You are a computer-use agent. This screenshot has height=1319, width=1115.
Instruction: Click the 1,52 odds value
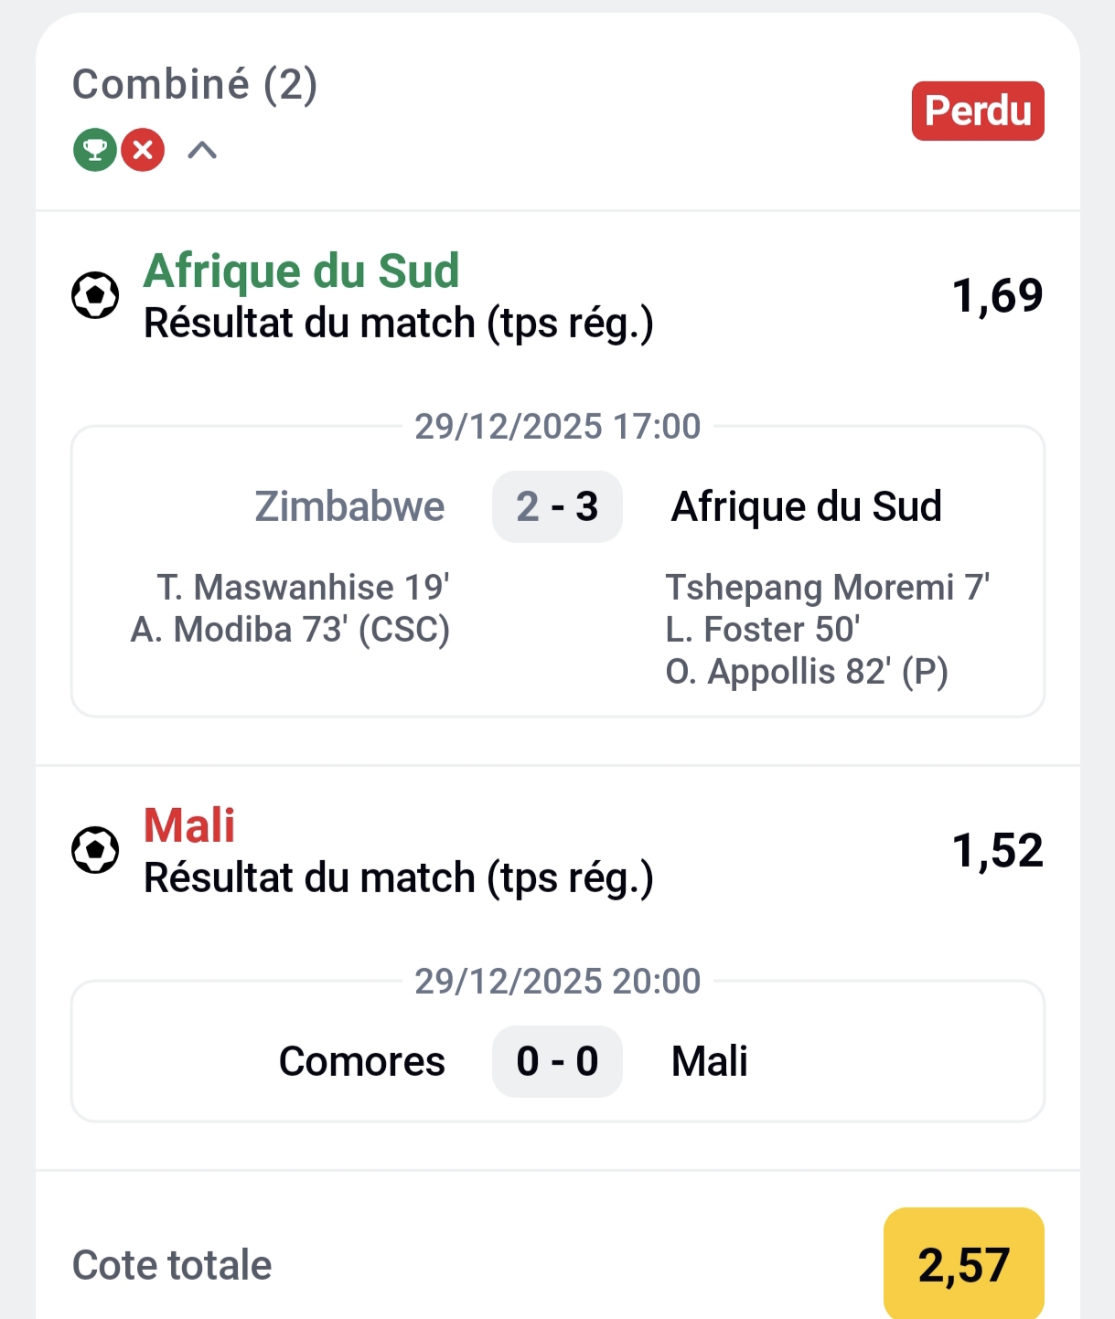coord(997,850)
